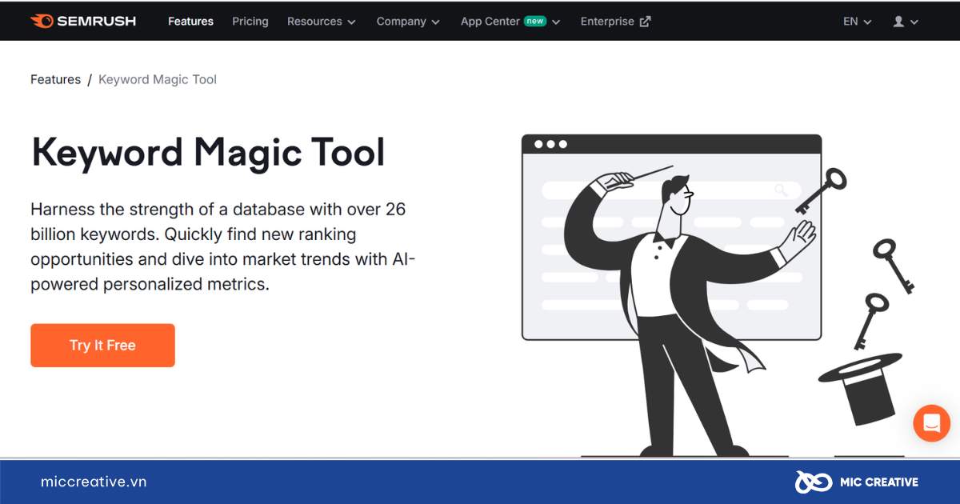
Task: Click the green 'new' badge
Action: [x=535, y=22]
